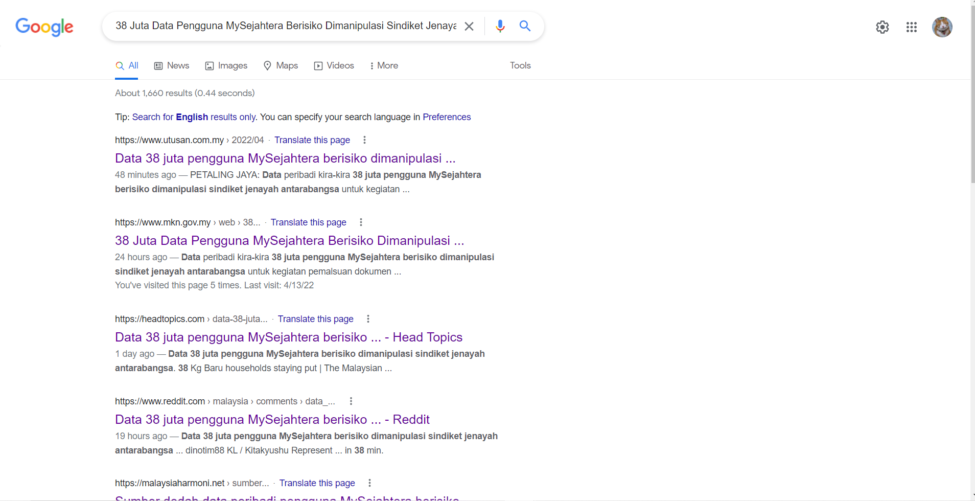The image size is (975, 501).
Task: Open the Reddit search result title
Action: point(272,420)
